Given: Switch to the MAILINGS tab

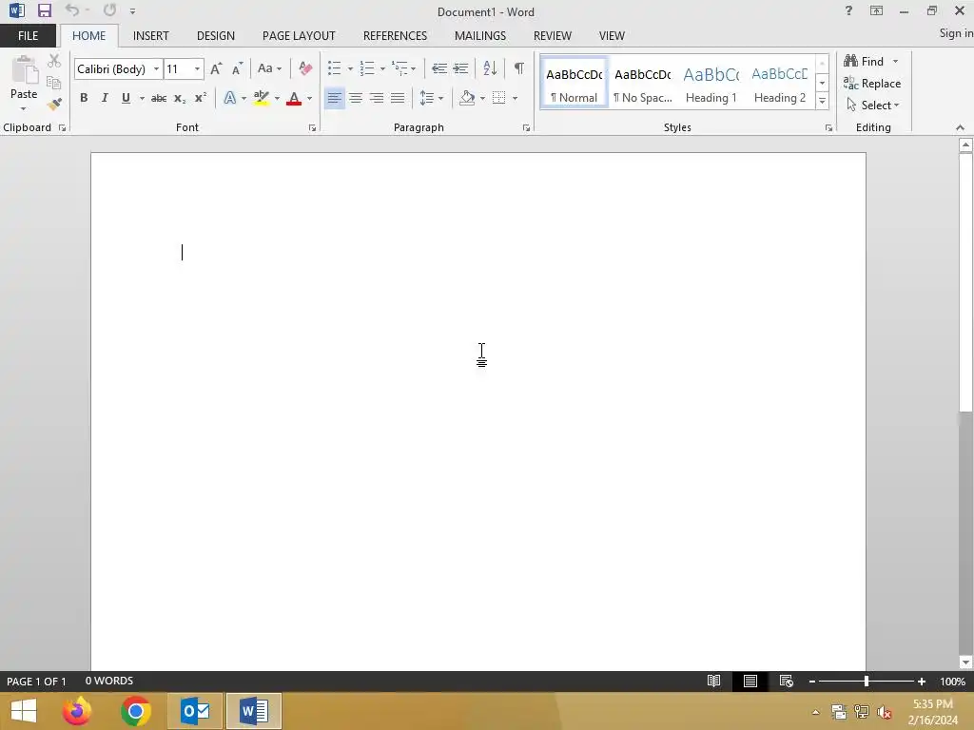Looking at the screenshot, I should 480,36.
